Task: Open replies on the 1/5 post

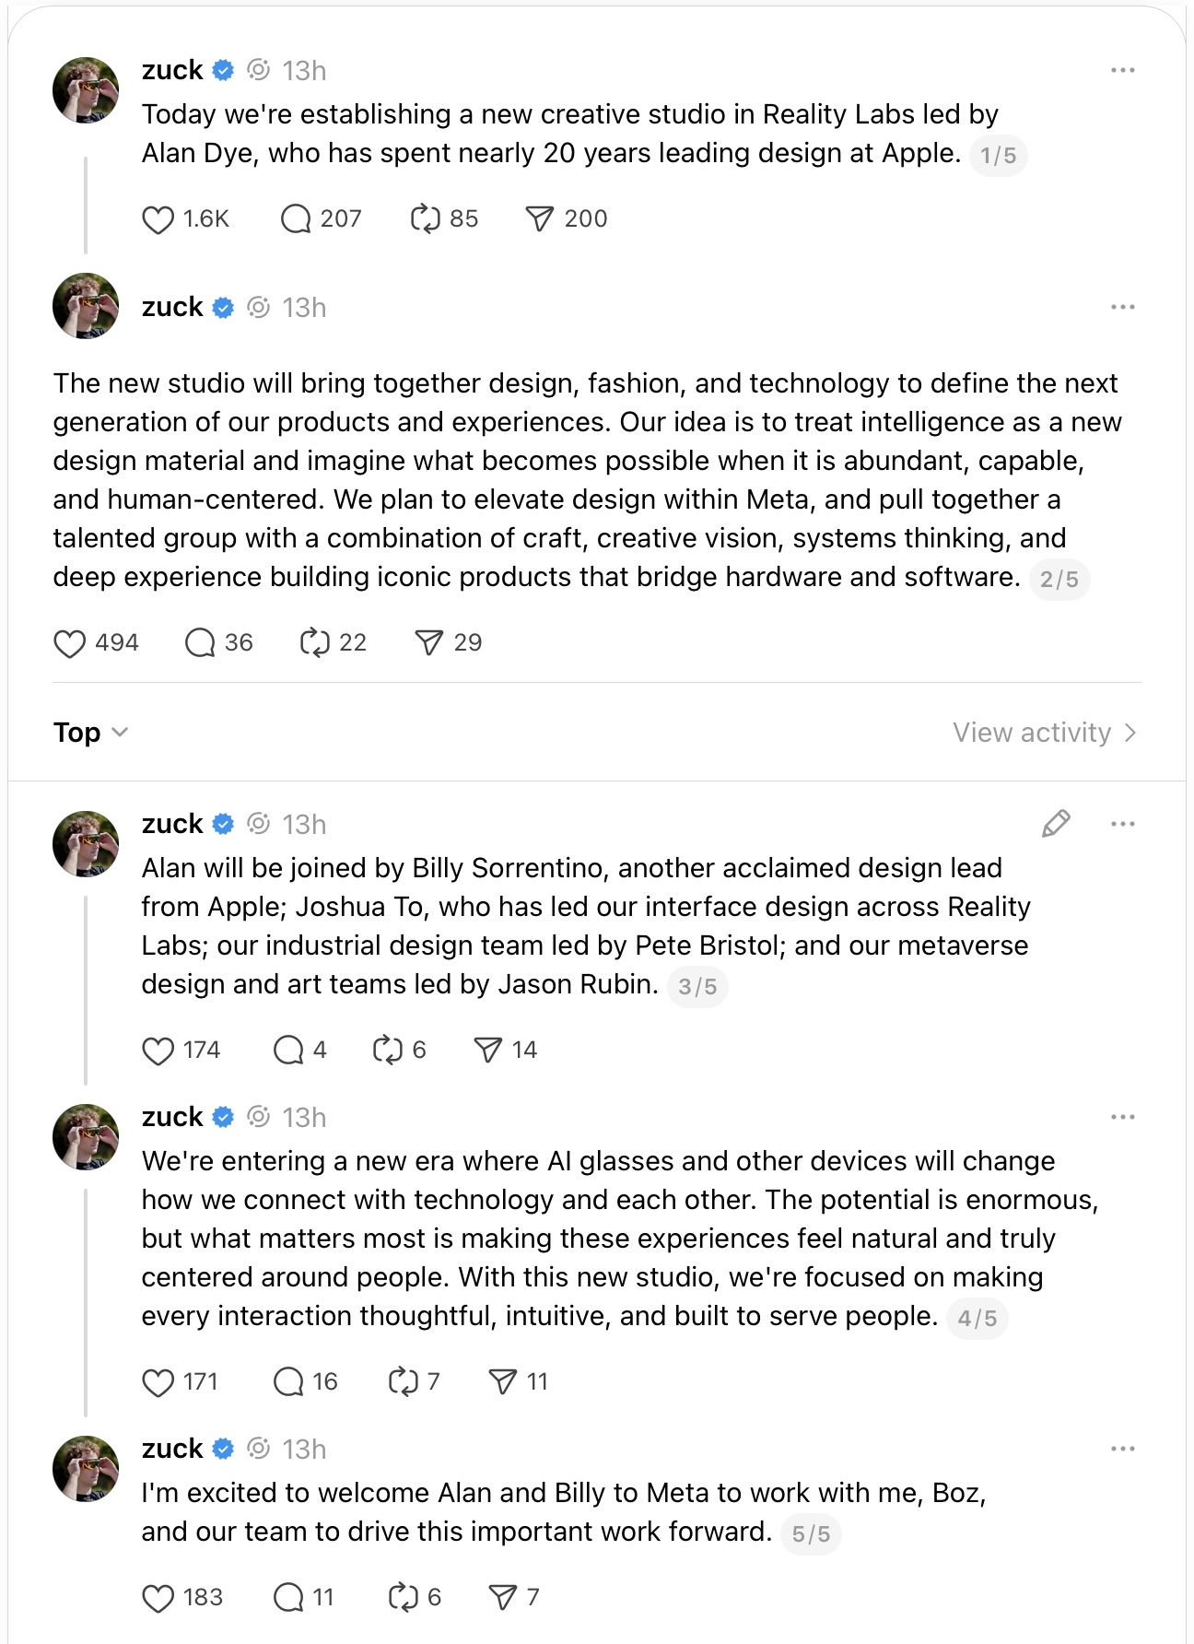Action: coord(295,219)
